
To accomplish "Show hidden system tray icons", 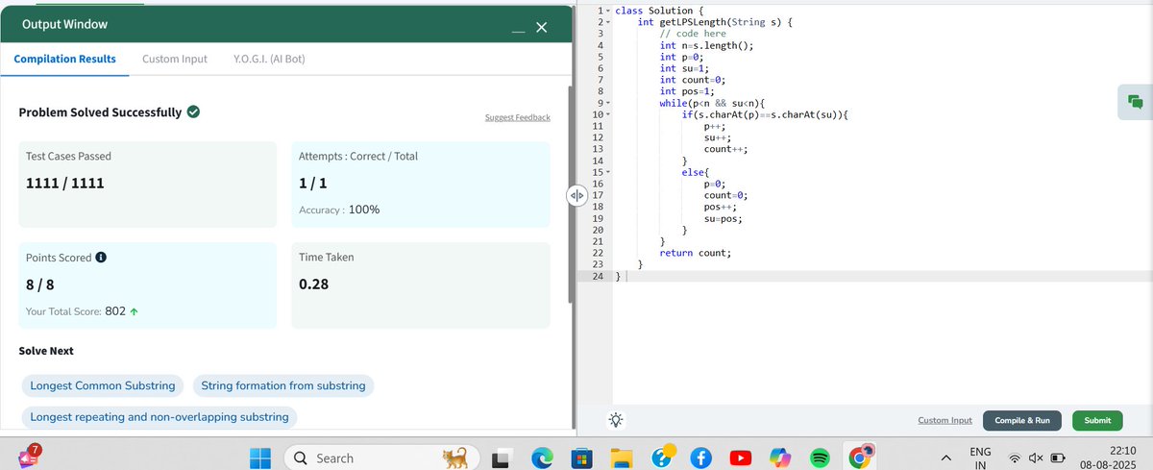I will (x=944, y=458).
